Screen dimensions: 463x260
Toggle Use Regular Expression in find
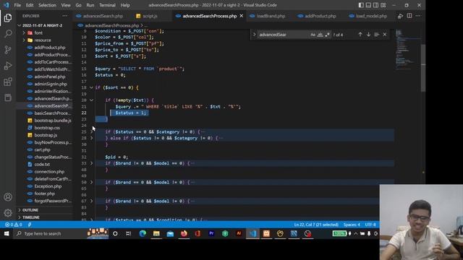[x=328, y=35]
